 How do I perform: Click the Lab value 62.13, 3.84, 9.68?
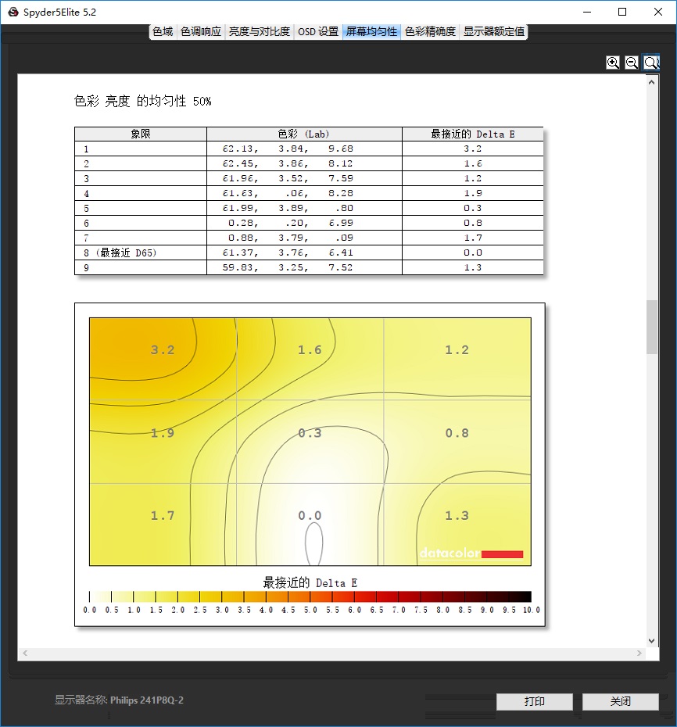point(288,149)
